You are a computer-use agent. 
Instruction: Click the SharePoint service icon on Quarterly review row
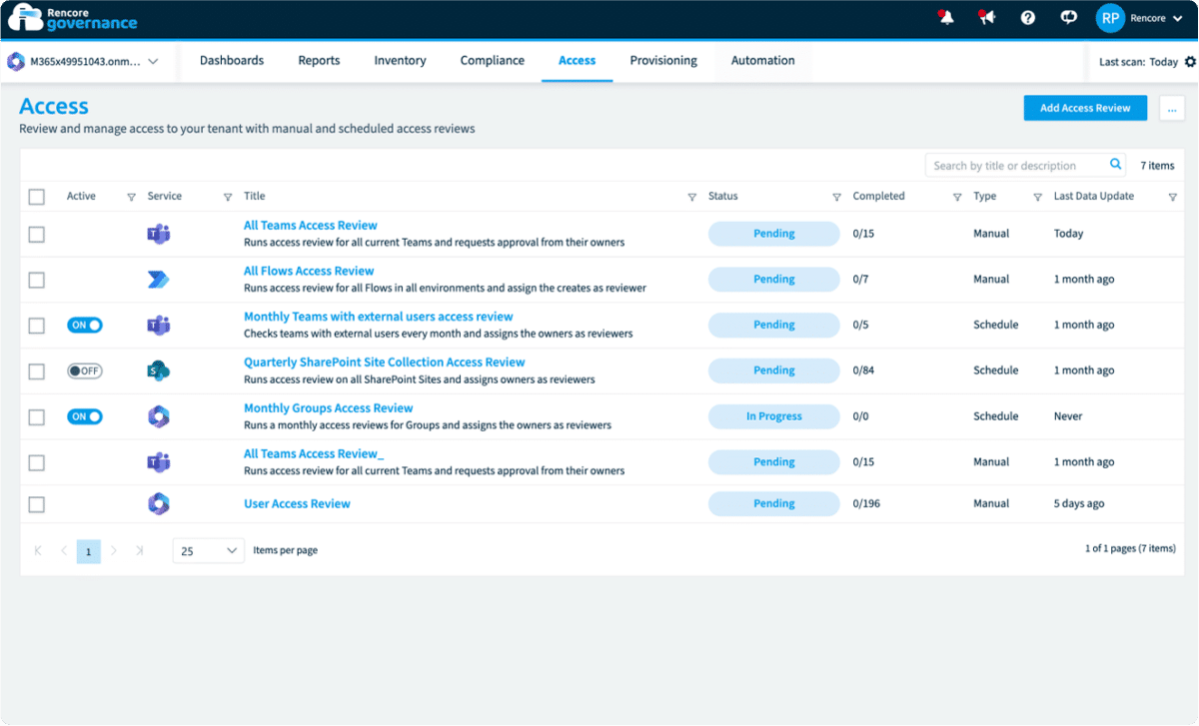click(158, 370)
